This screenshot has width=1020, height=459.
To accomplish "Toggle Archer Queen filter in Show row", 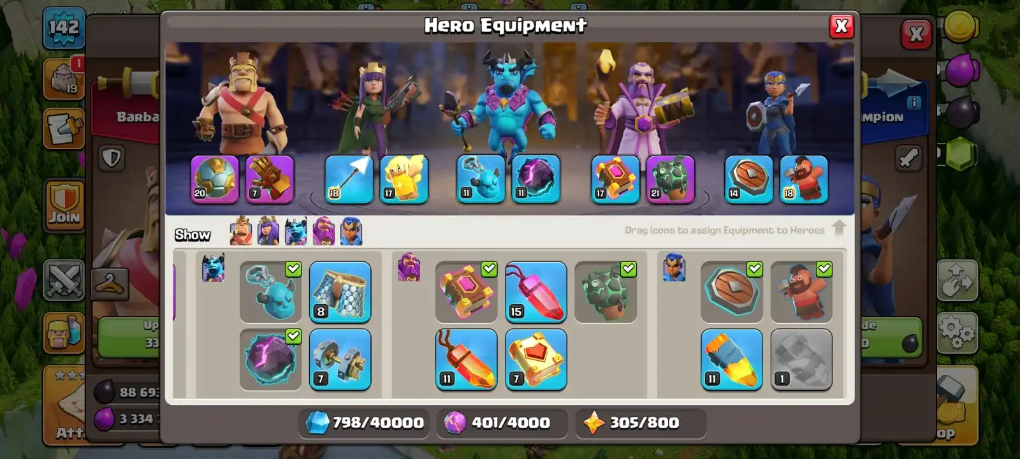I will [x=268, y=231].
